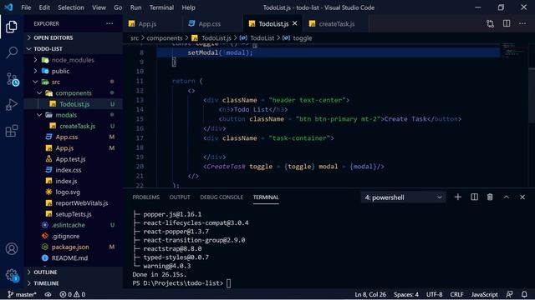Click the editor vertical scrollbar
The image size is (535, 300).
(532, 95)
